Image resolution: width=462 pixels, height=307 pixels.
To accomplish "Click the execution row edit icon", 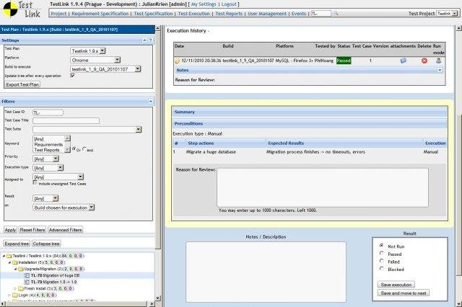I will pyautogui.click(x=178, y=61).
